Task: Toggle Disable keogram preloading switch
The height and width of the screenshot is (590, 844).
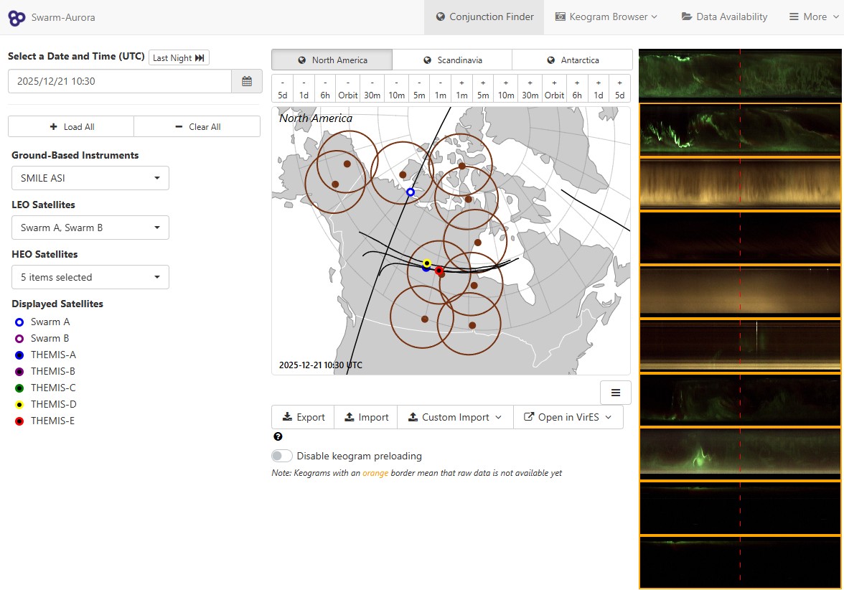Action: tap(281, 455)
